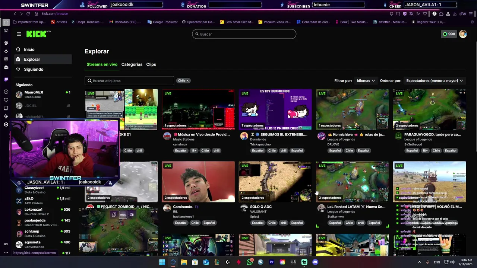Screen dimensions: 477x268
Task: Open Imported from Opera bookmarks folder
Action: coord(29,22)
